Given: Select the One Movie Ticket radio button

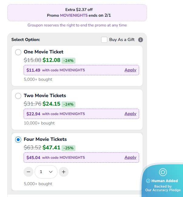Looking at the screenshot, I should click(x=18, y=52).
